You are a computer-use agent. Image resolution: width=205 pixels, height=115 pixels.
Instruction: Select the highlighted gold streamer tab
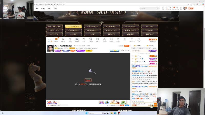[x=73, y=26]
